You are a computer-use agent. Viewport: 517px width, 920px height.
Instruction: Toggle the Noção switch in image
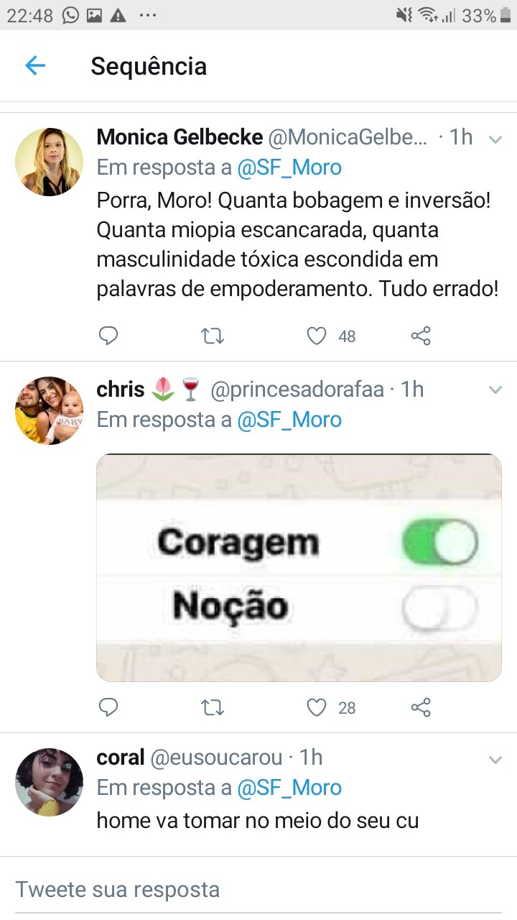coord(439,609)
